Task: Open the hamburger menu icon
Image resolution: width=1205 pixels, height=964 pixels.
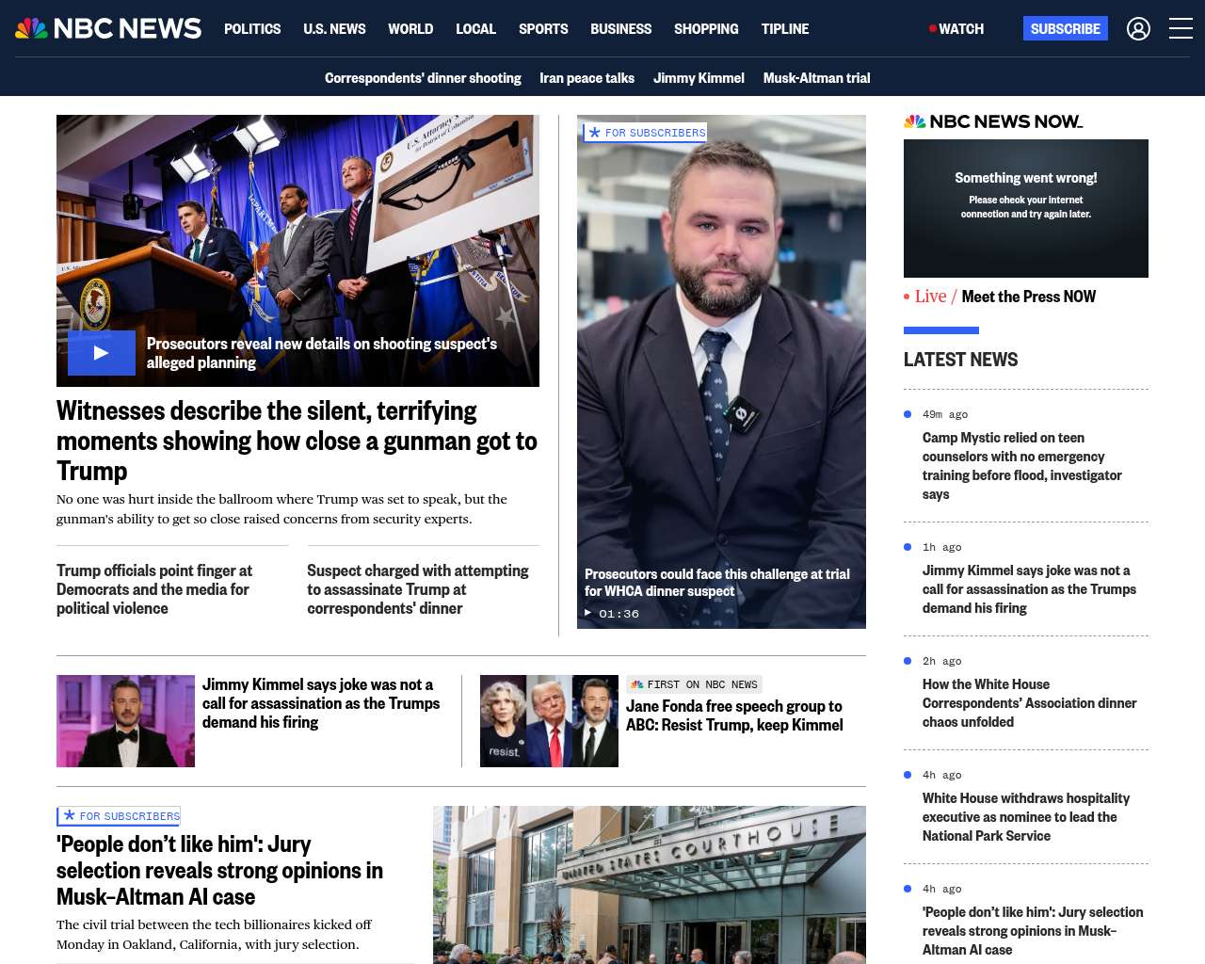Action: 1181,29
